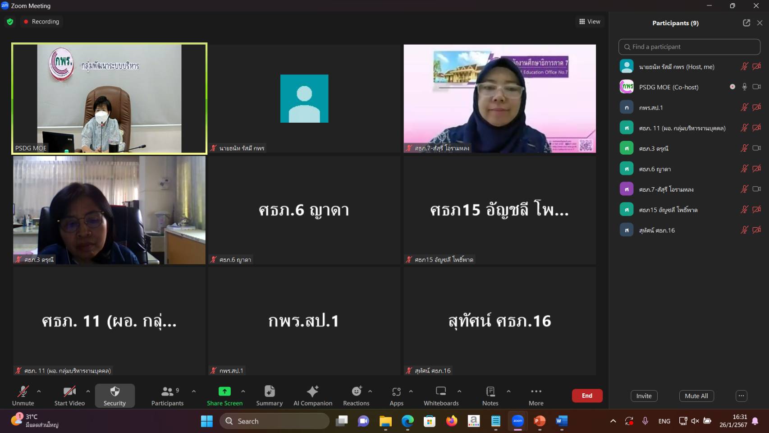769x433 pixels.
Task: Open the Reactions menu
Action: tap(356, 396)
